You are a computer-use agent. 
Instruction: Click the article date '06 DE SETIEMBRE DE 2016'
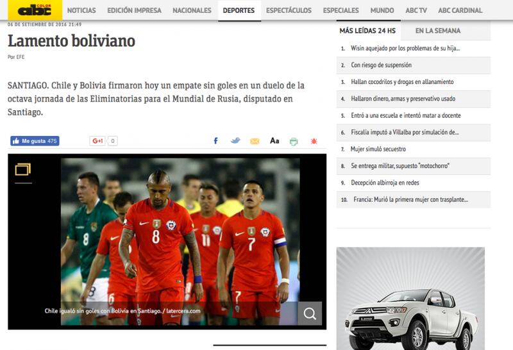44,24
